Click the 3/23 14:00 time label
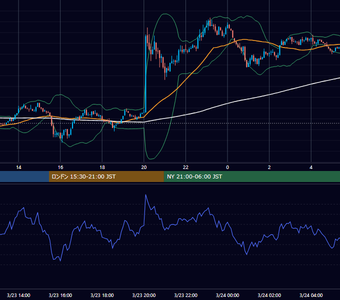The width and height of the screenshot is (340, 300). point(18,295)
